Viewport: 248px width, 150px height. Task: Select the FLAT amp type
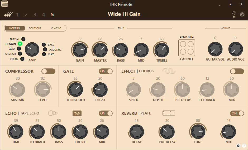(44, 54)
